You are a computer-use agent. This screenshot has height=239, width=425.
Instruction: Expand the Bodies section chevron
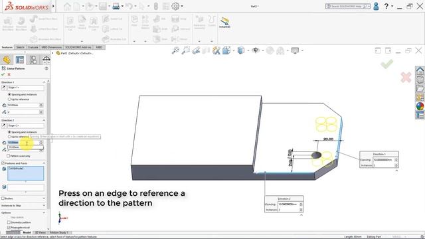click(44, 199)
